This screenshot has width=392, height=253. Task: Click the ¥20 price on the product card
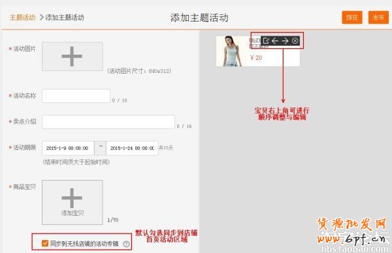click(255, 58)
